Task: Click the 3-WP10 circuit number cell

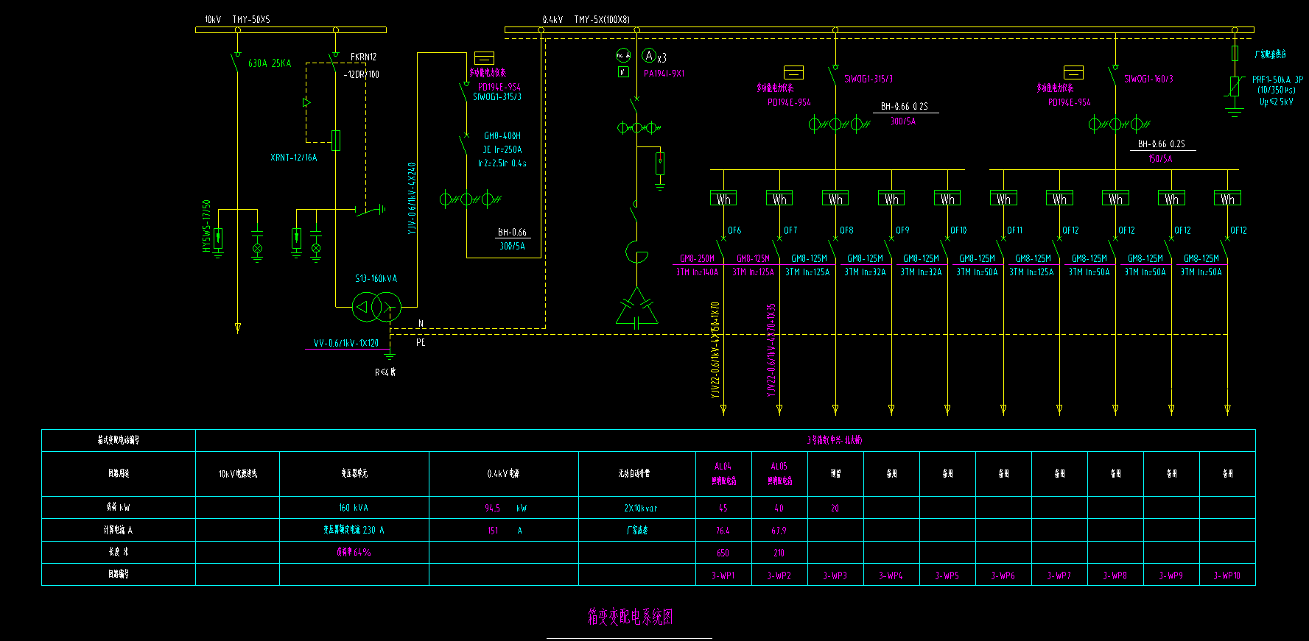Action: (1226, 576)
